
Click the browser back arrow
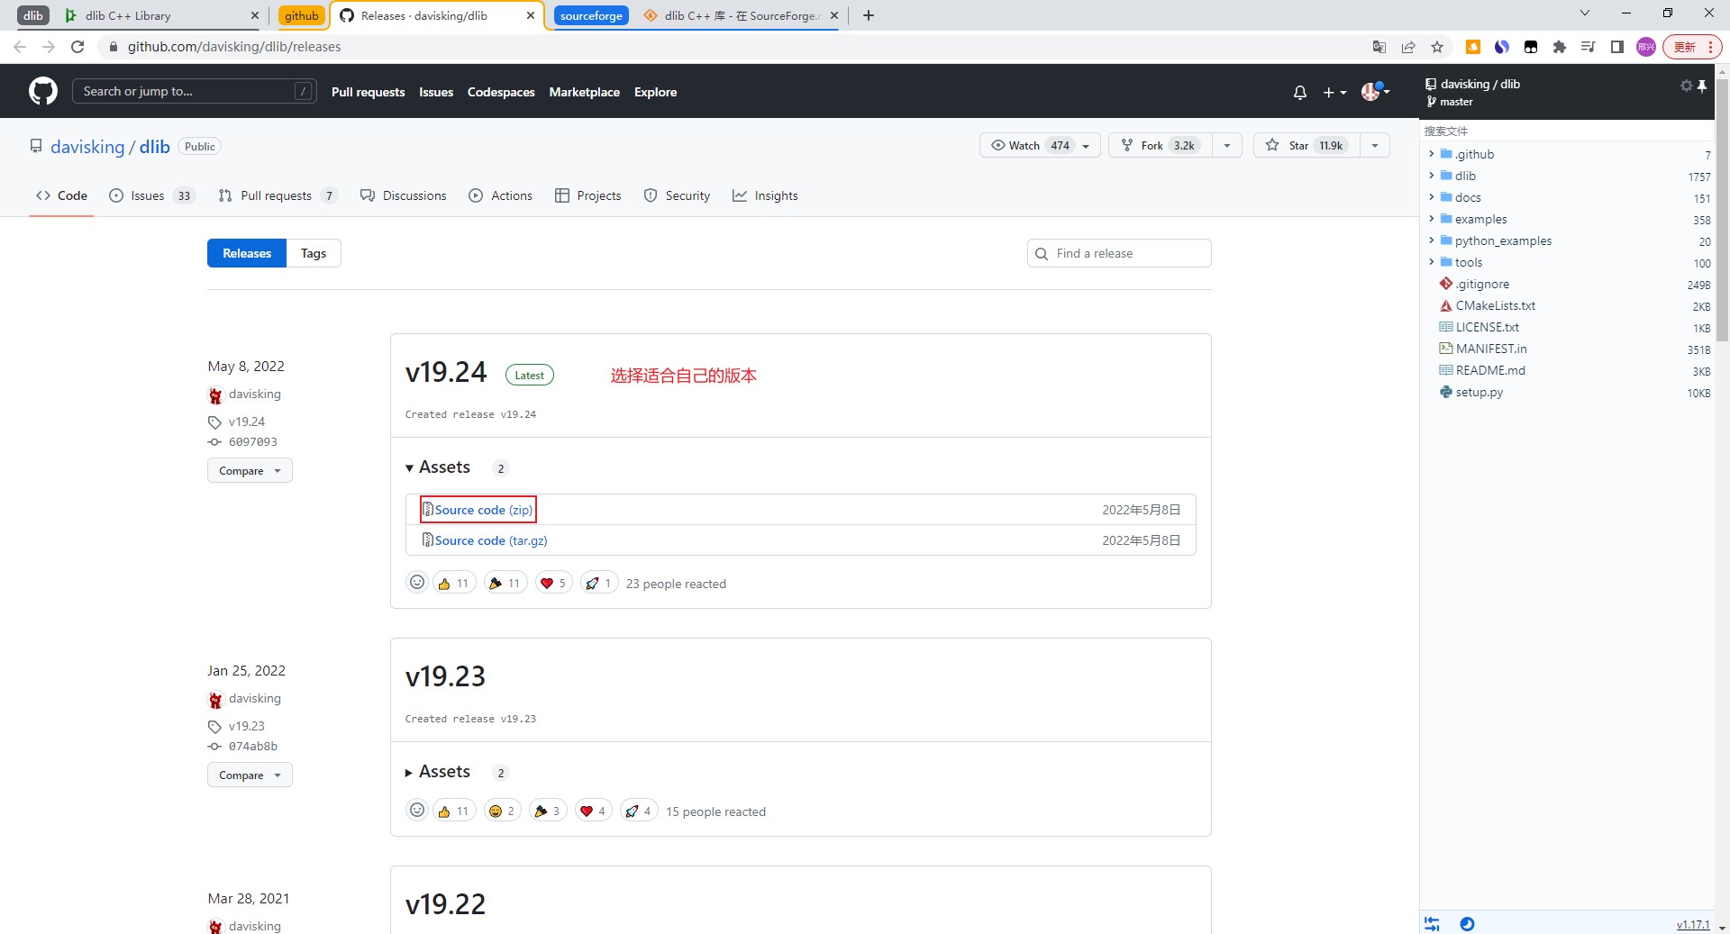point(20,47)
